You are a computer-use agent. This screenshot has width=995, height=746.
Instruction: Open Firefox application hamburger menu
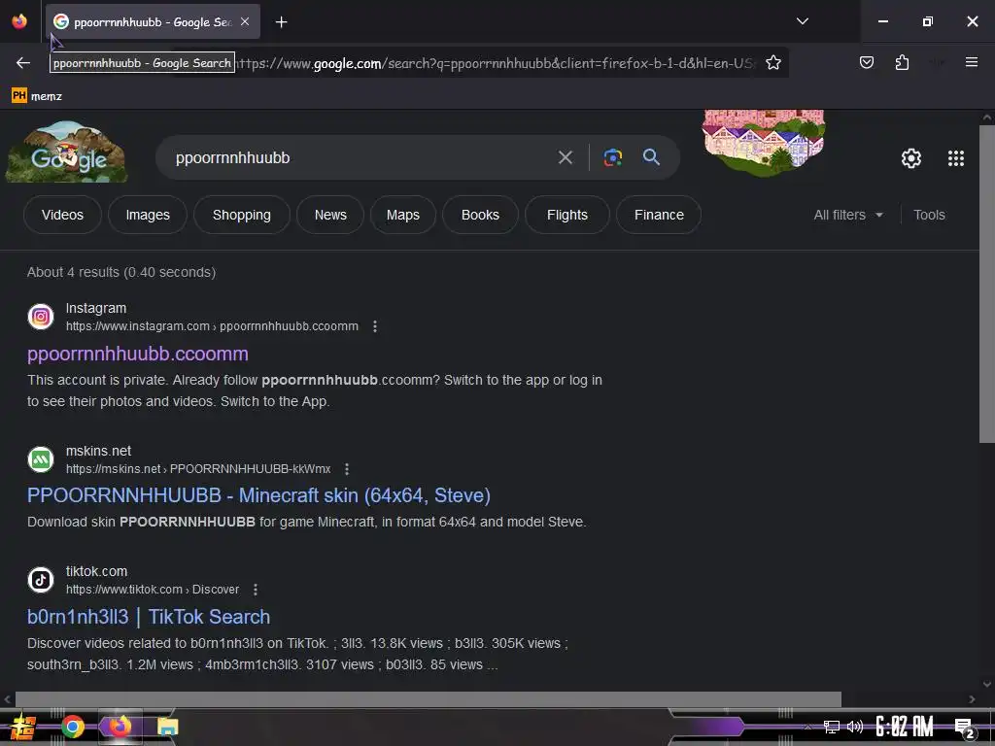click(972, 62)
